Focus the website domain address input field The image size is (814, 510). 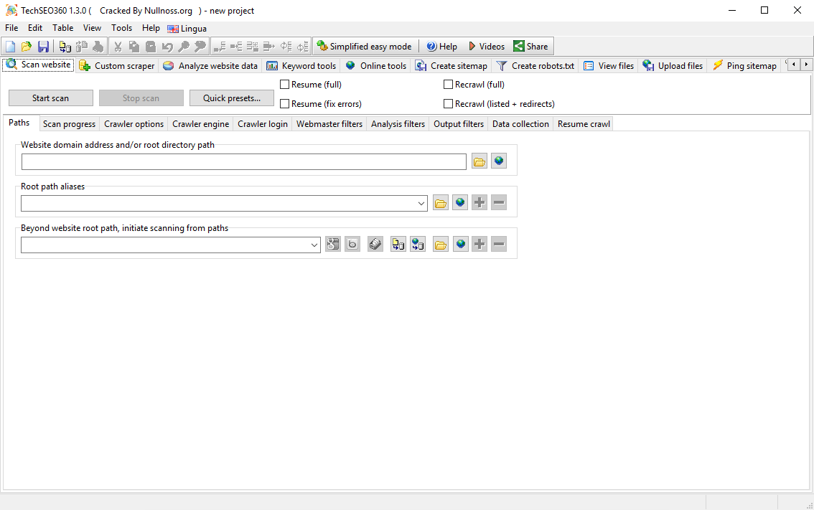click(244, 161)
